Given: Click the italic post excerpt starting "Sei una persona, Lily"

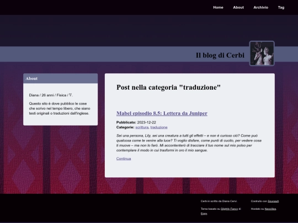Looking at the screenshot, I should (x=189, y=143).
